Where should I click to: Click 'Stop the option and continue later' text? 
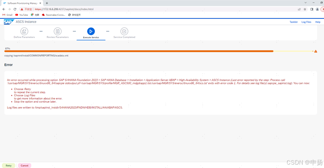[35, 102]
